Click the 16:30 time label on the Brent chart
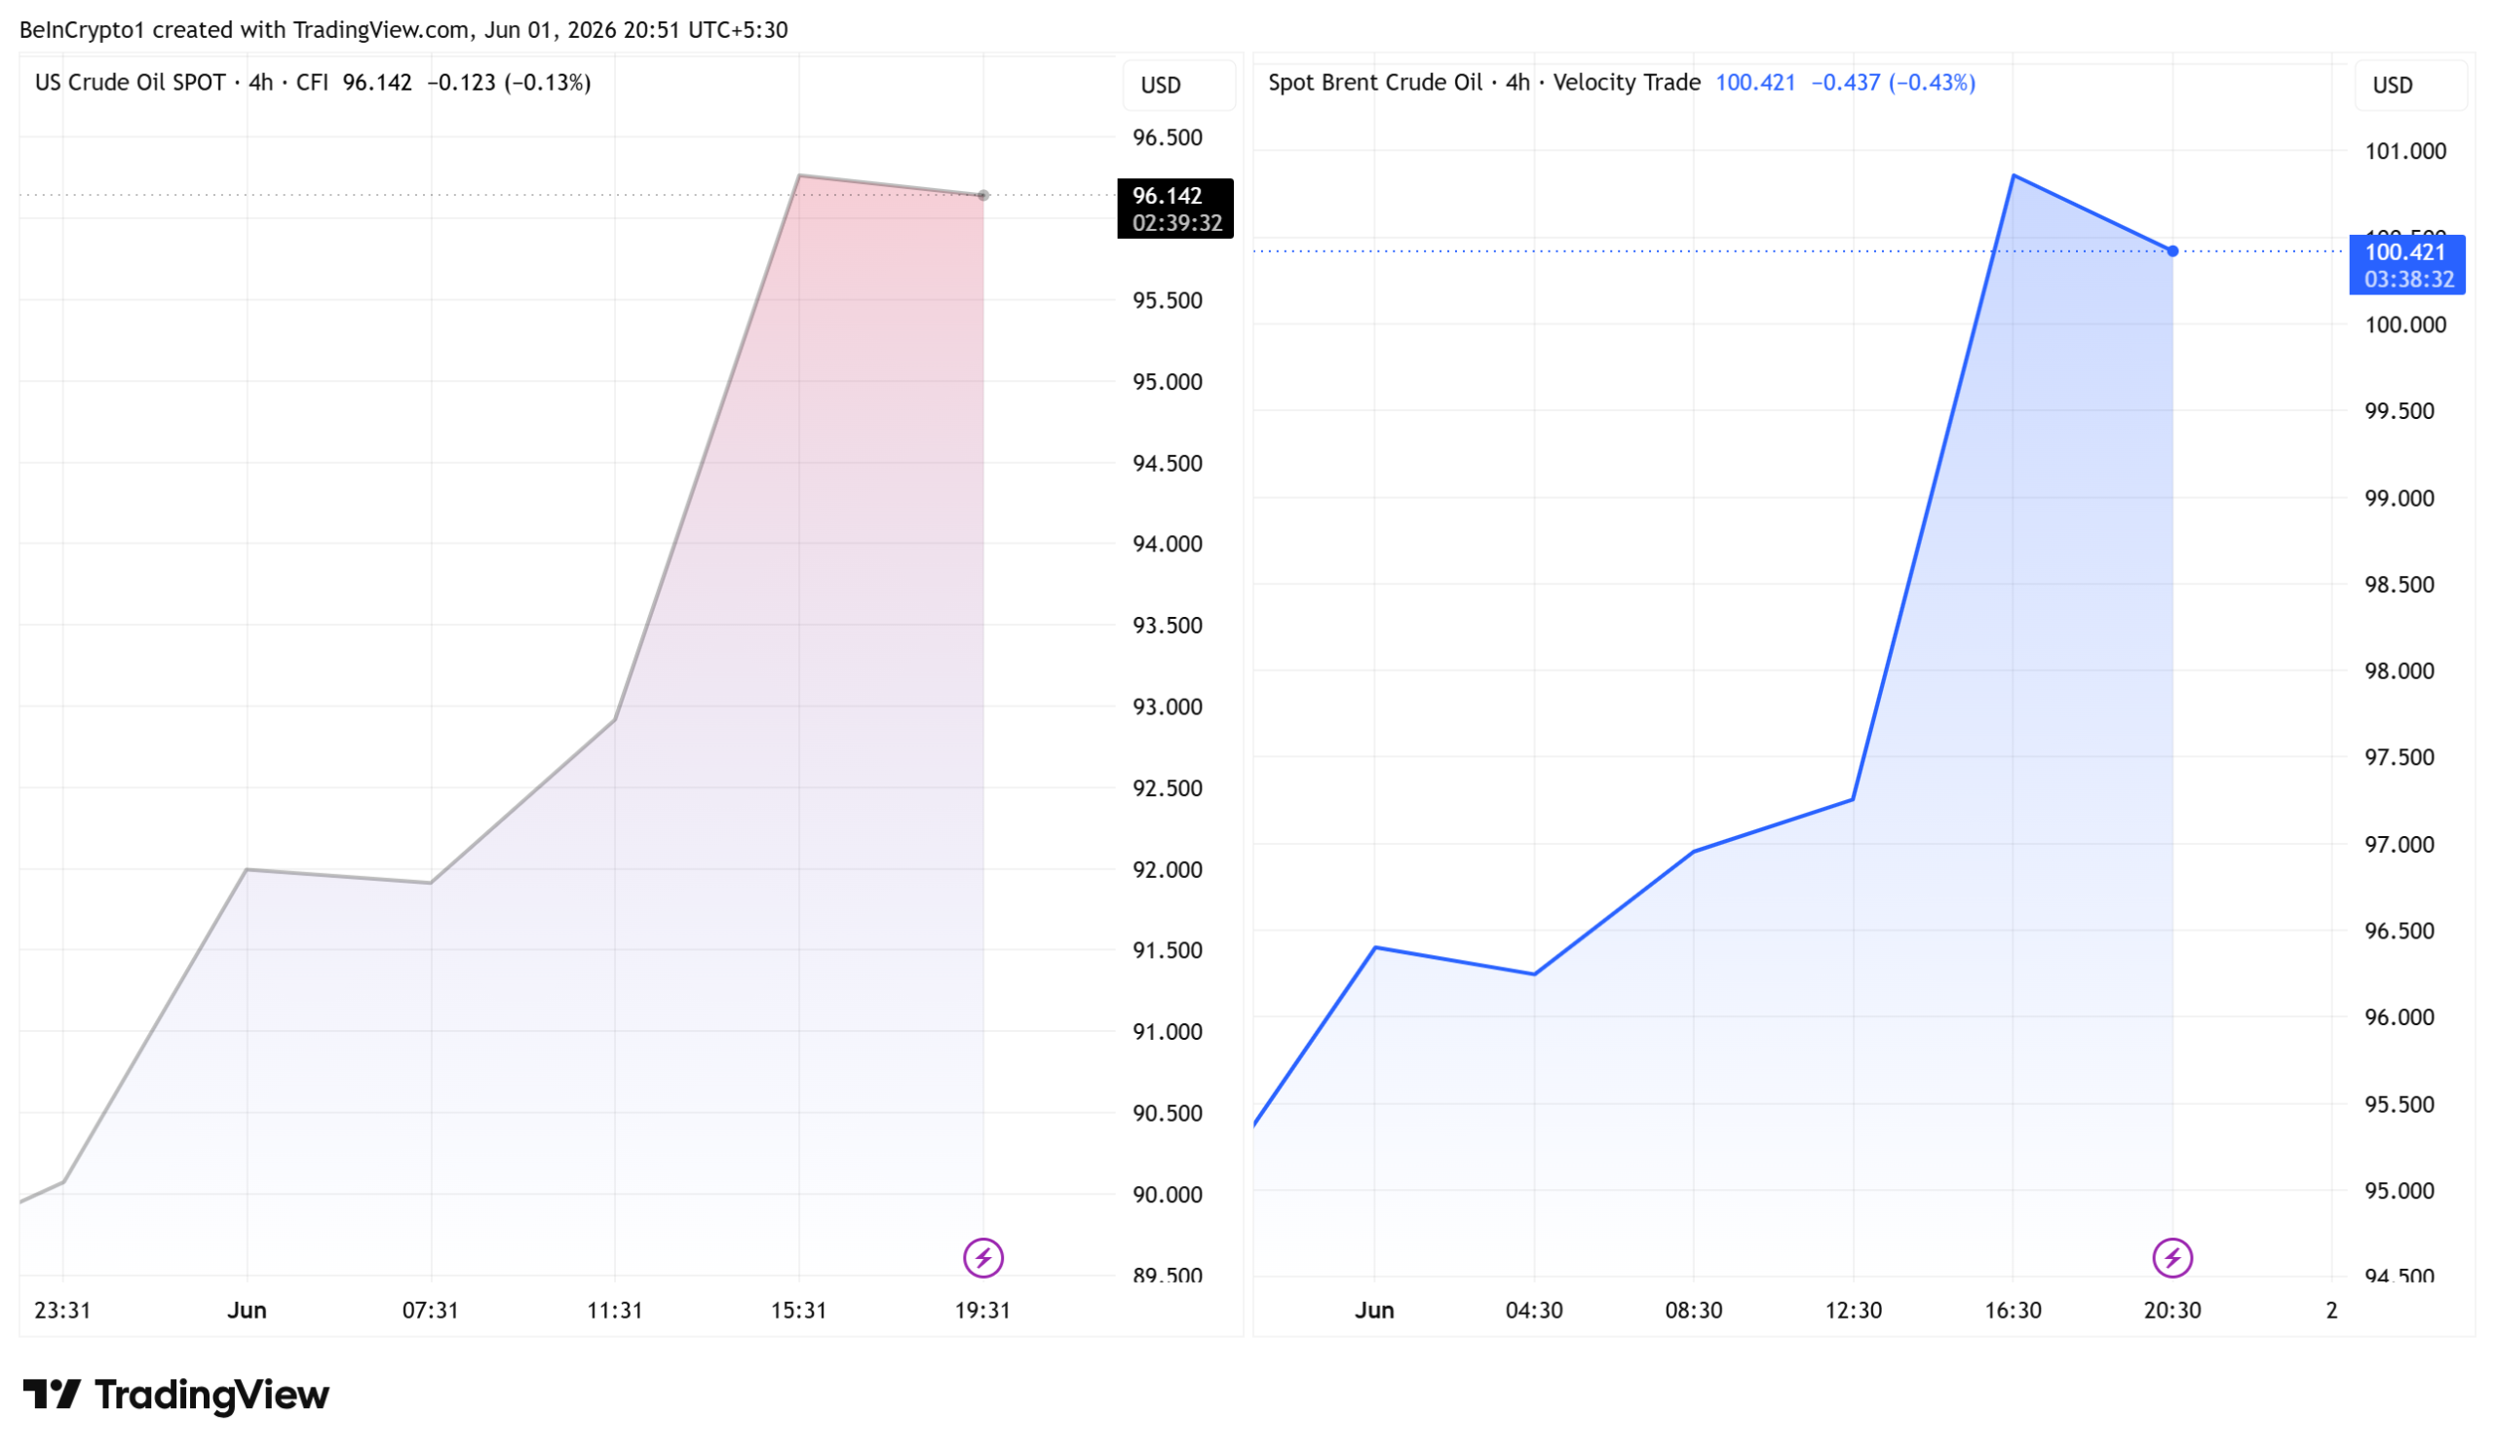The image size is (2495, 1453). click(2013, 1311)
